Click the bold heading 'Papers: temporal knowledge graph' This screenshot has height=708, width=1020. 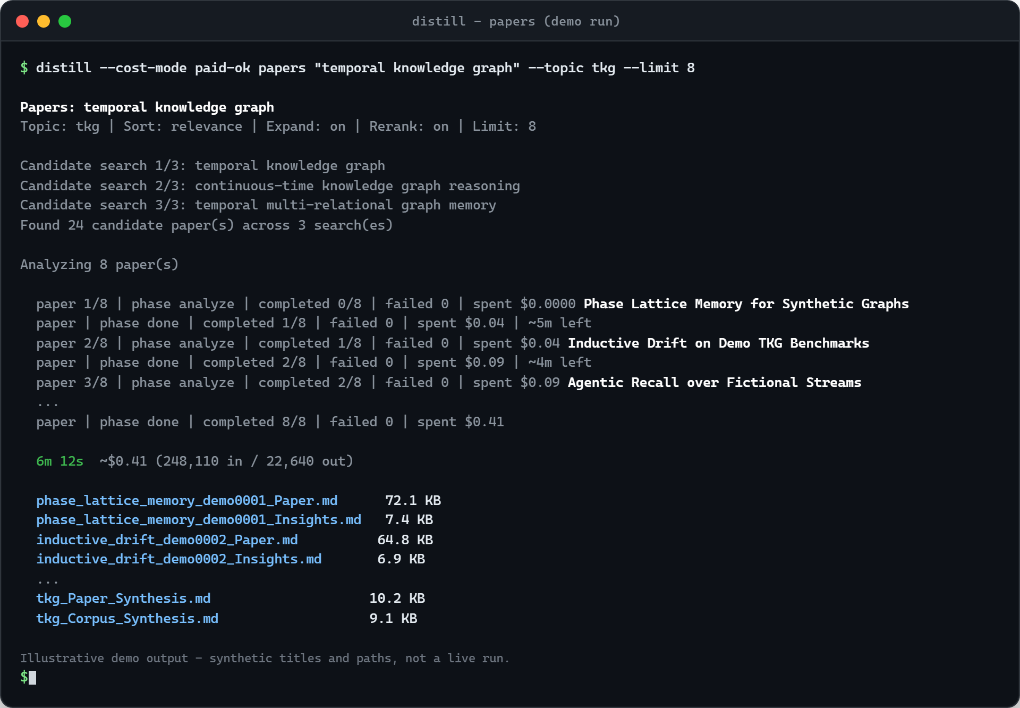147,107
